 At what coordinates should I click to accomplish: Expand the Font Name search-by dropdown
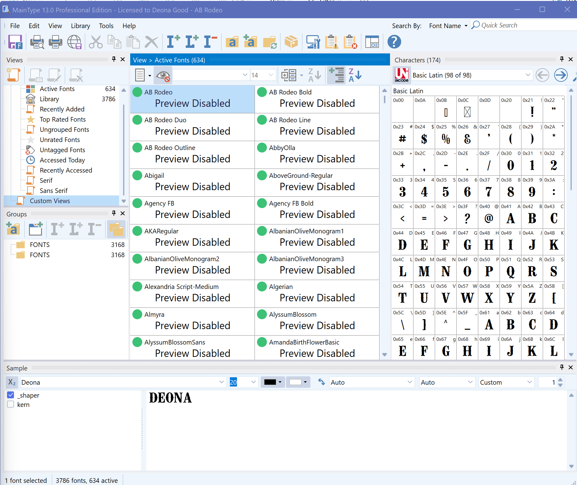point(466,26)
